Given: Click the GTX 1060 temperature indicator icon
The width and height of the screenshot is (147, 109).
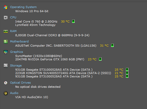Looking at the screenshot, I should click(100, 59).
